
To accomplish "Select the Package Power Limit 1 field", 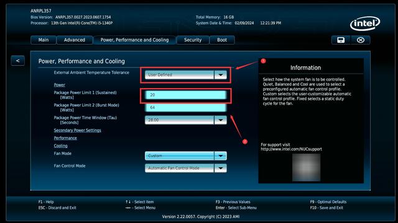I will tap(185, 95).
